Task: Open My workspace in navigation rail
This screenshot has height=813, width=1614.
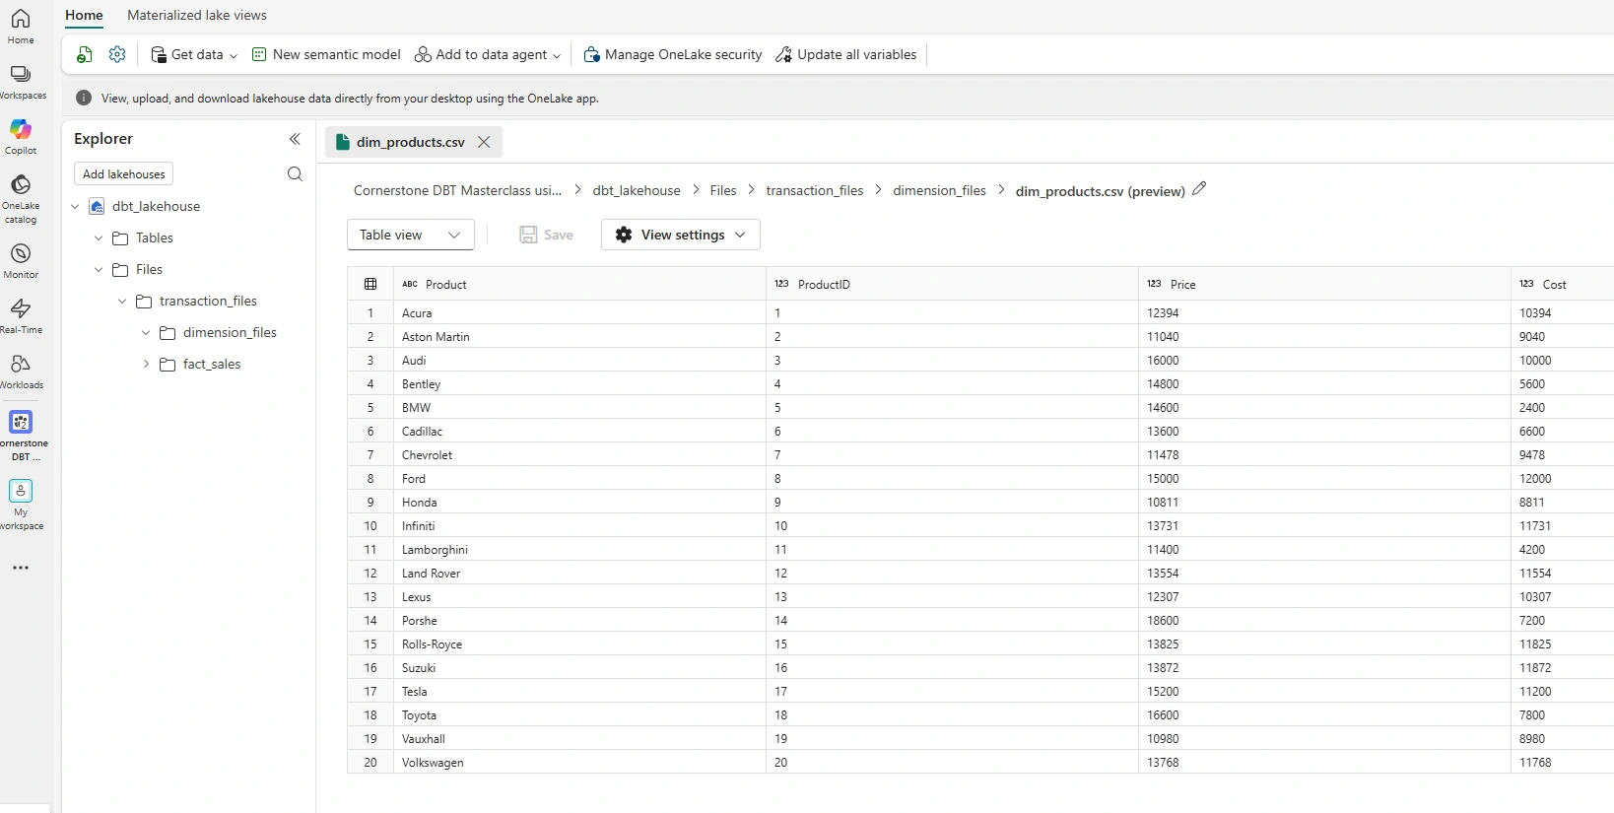Action: tap(21, 505)
